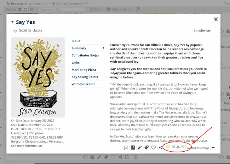Click the Ship Date December 29, 2021 text
This screenshot has height=164, width=230.
pos(32,125)
